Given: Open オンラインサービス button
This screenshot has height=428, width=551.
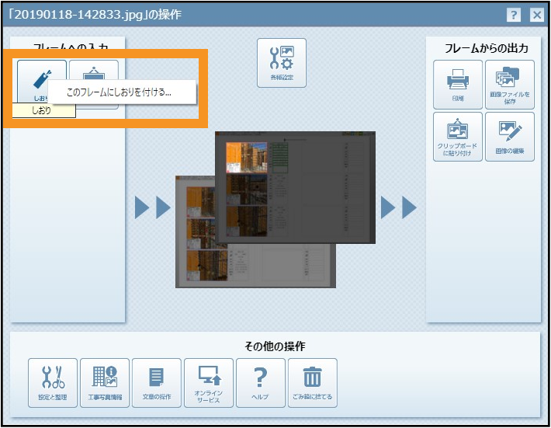Looking at the screenshot, I should [209, 383].
